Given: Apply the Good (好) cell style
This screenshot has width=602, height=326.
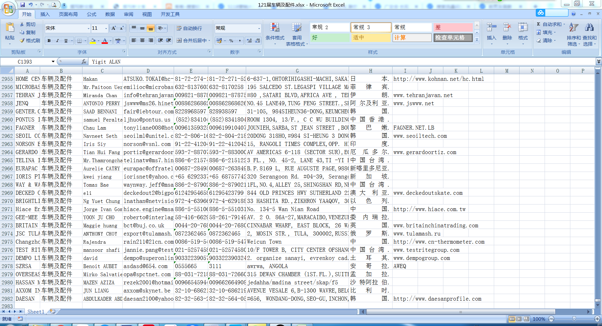Looking at the screenshot, I should pos(330,38).
